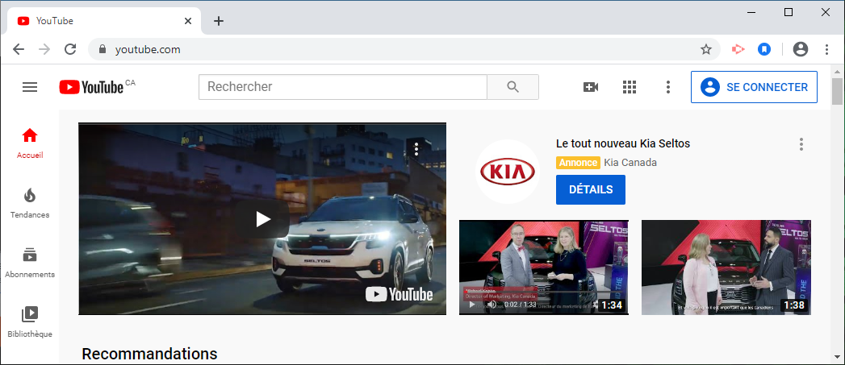Click the search magnifier button
This screenshot has width=845, height=365.
(x=512, y=87)
